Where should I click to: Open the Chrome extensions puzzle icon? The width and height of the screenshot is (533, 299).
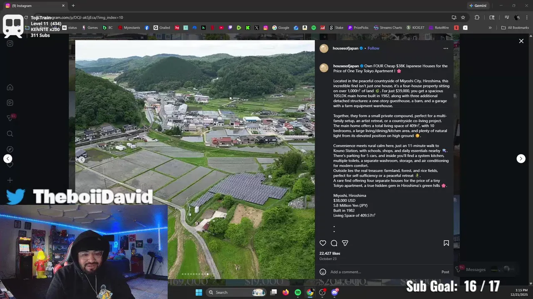[477, 17]
